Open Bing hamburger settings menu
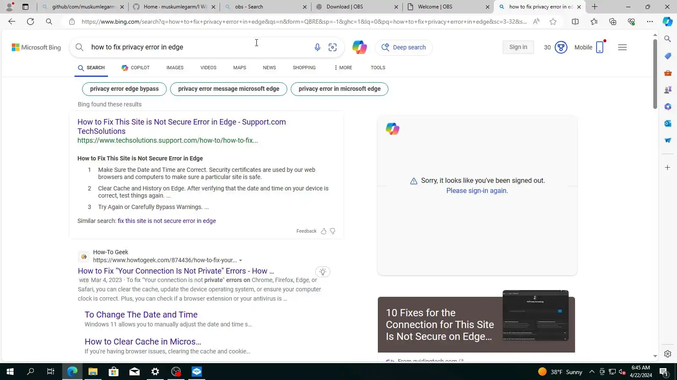The width and height of the screenshot is (677, 380). (622, 47)
